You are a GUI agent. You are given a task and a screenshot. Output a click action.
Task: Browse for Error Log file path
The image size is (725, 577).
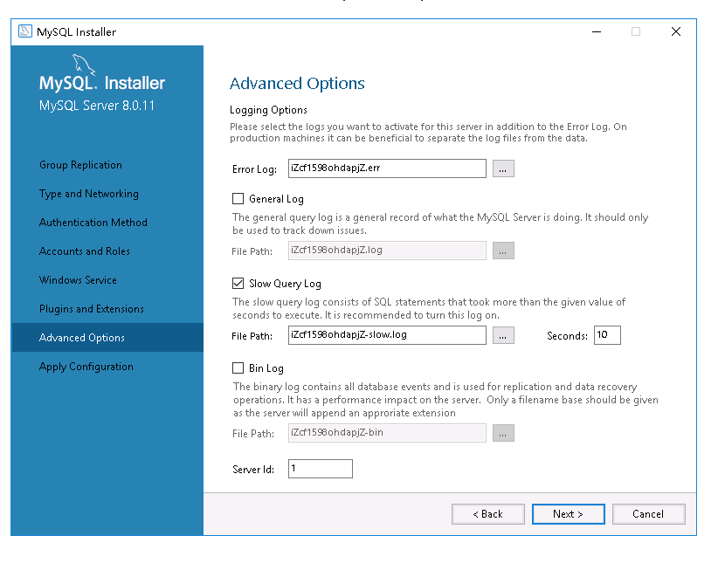click(503, 168)
